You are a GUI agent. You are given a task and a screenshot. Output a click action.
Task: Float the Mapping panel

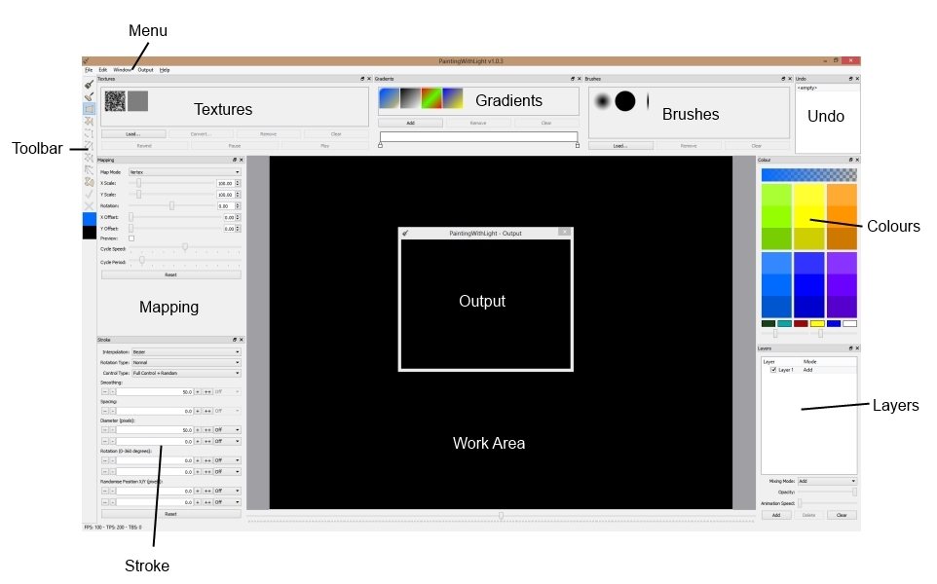pos(235,160)
